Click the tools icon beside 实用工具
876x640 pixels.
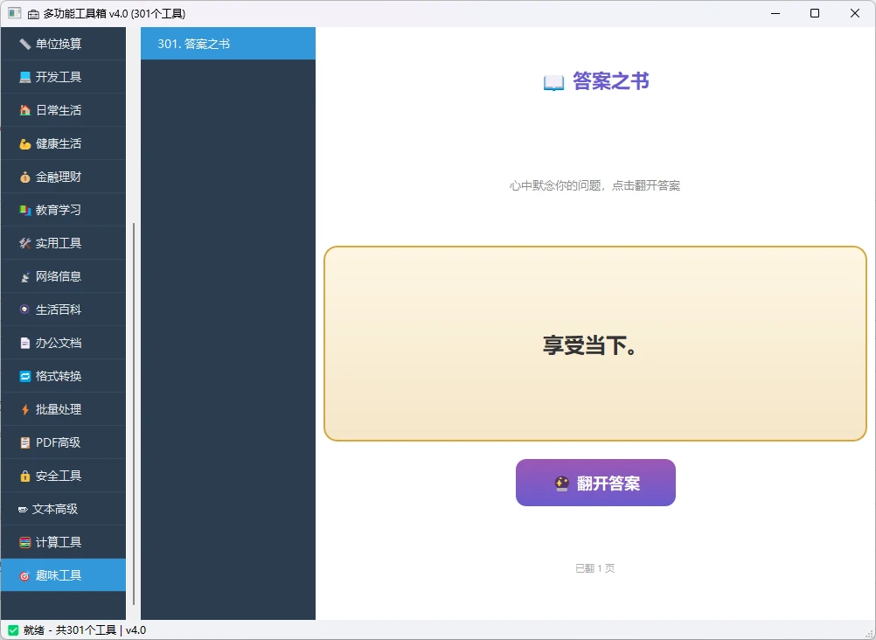click(x=24, y=243)
